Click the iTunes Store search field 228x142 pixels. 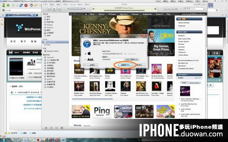click(x=193, y=9)
